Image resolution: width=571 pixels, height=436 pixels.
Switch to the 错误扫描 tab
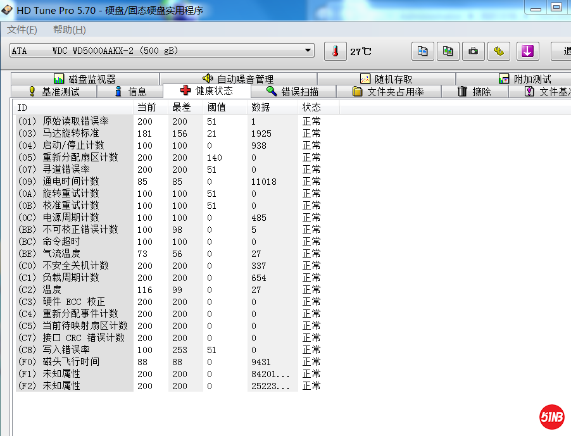[292, 92]
